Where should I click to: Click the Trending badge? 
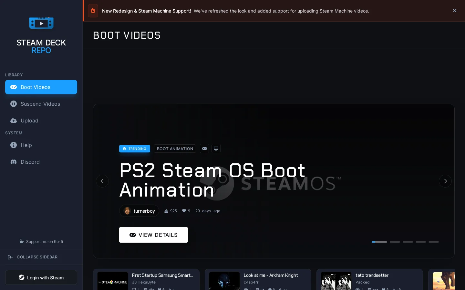coord(135,149)
